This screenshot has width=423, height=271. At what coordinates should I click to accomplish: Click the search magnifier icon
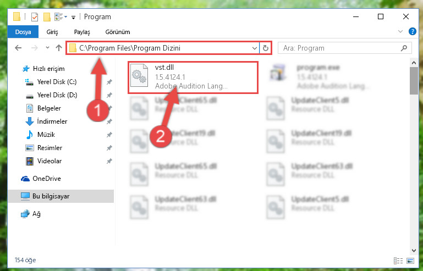tap(404, 48)
